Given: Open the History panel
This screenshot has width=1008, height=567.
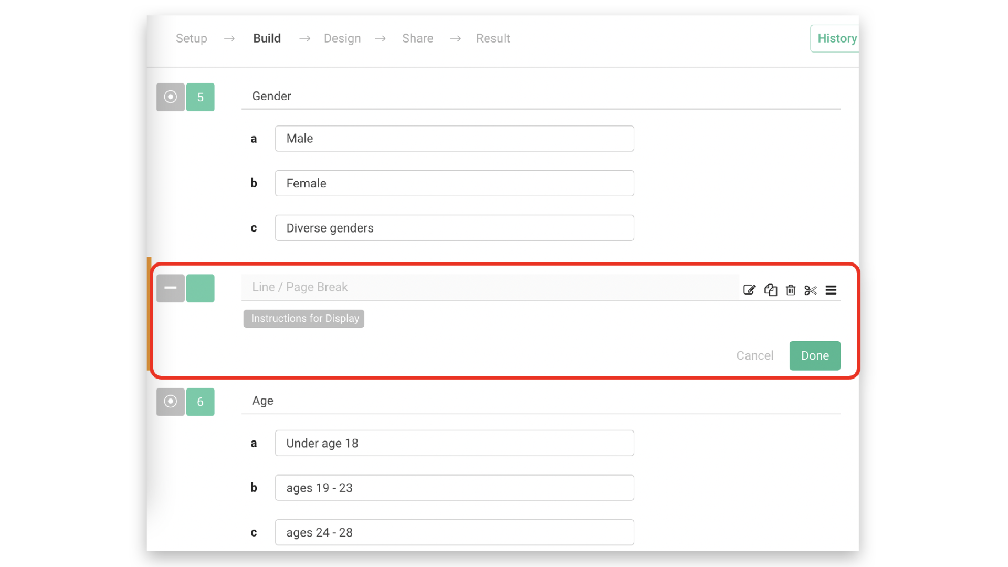Looking at the screenshot, I should (x=836, y=38).
